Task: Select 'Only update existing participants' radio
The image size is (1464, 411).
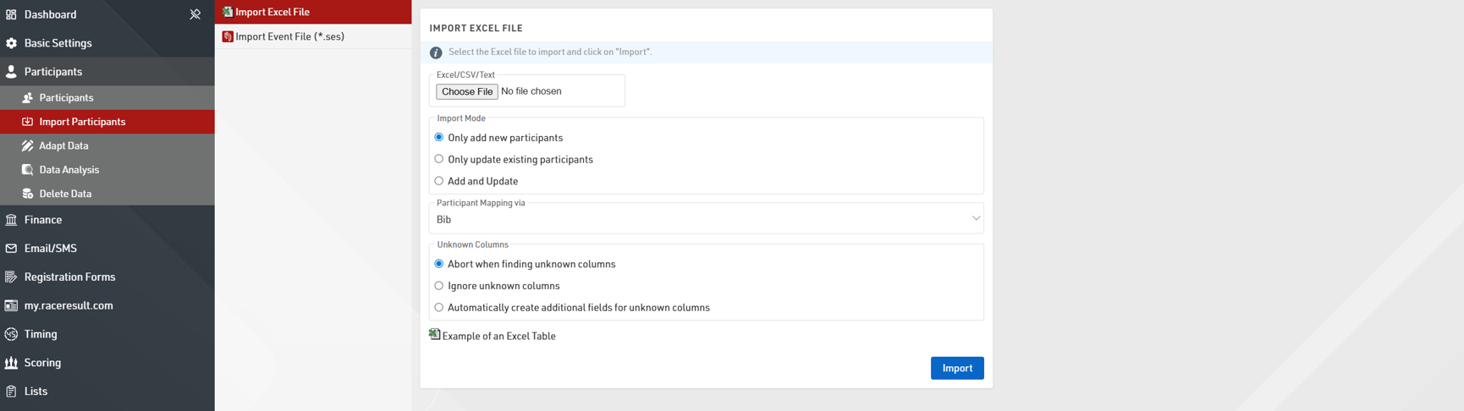Action: 438,159
